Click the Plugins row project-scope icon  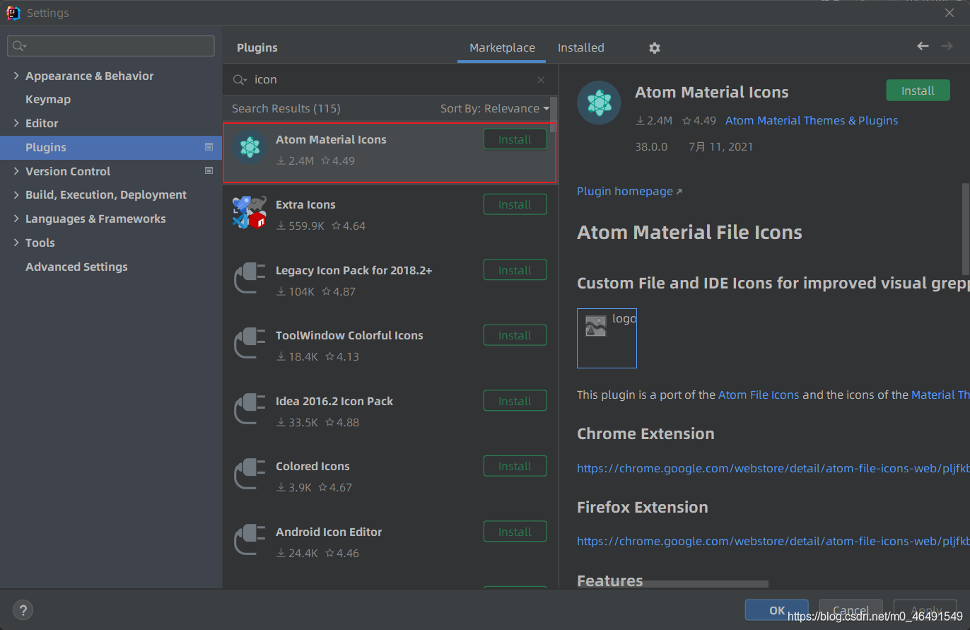(x=209, y=147)
